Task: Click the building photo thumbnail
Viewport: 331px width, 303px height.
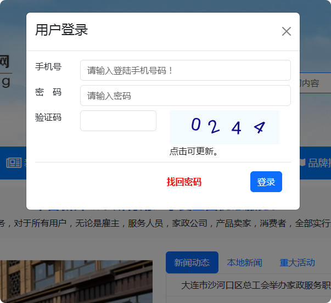Action: click(76, 282)
